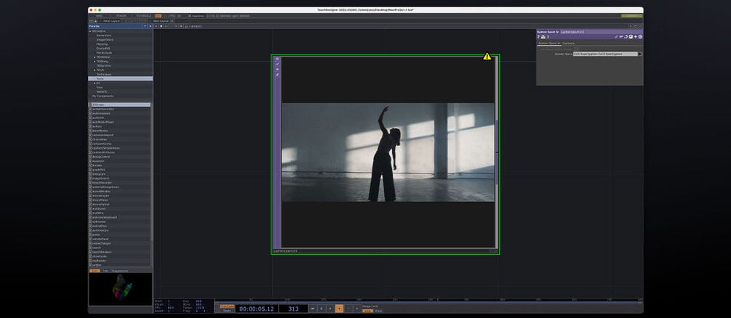Expand UI folder in Palette
731x318 pixels.
[95, 83]
